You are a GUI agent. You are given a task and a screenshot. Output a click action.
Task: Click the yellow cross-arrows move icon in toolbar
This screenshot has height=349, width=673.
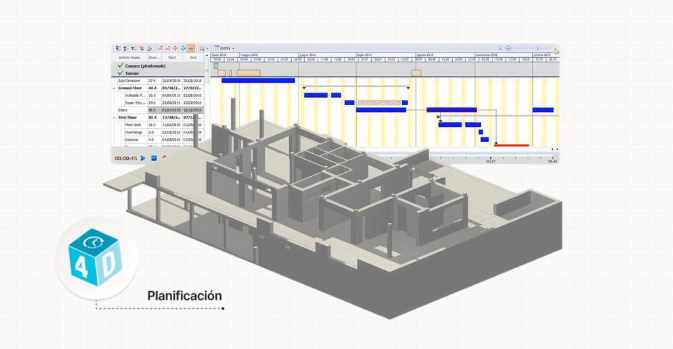[x=175, y=48]
